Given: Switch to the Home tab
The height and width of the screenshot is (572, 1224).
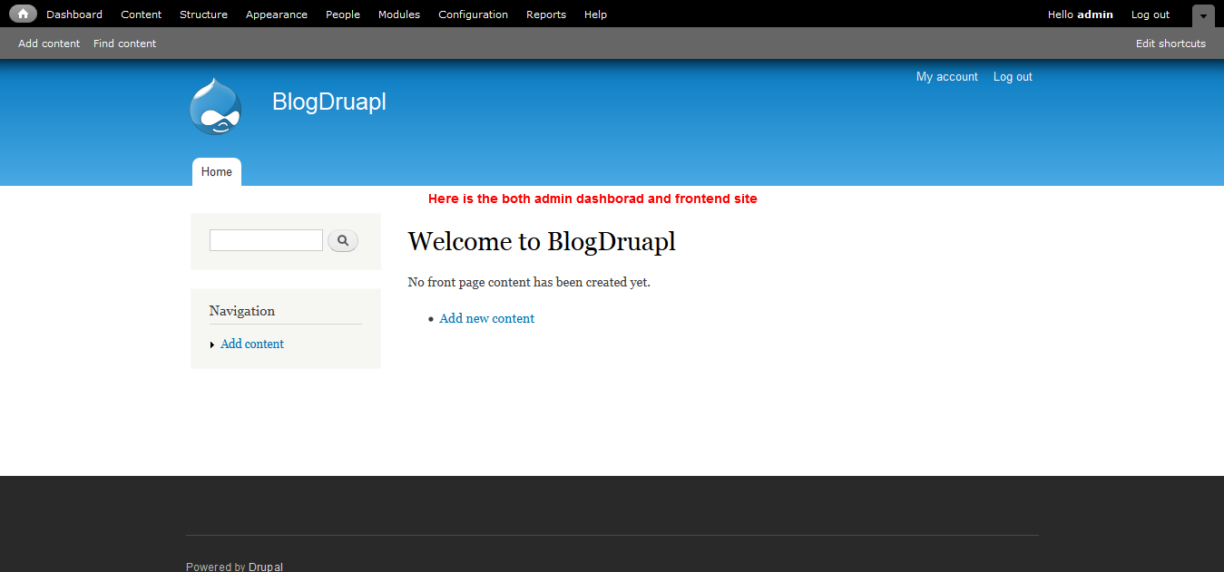Looking at the screenshot, I should pos(216,171).
